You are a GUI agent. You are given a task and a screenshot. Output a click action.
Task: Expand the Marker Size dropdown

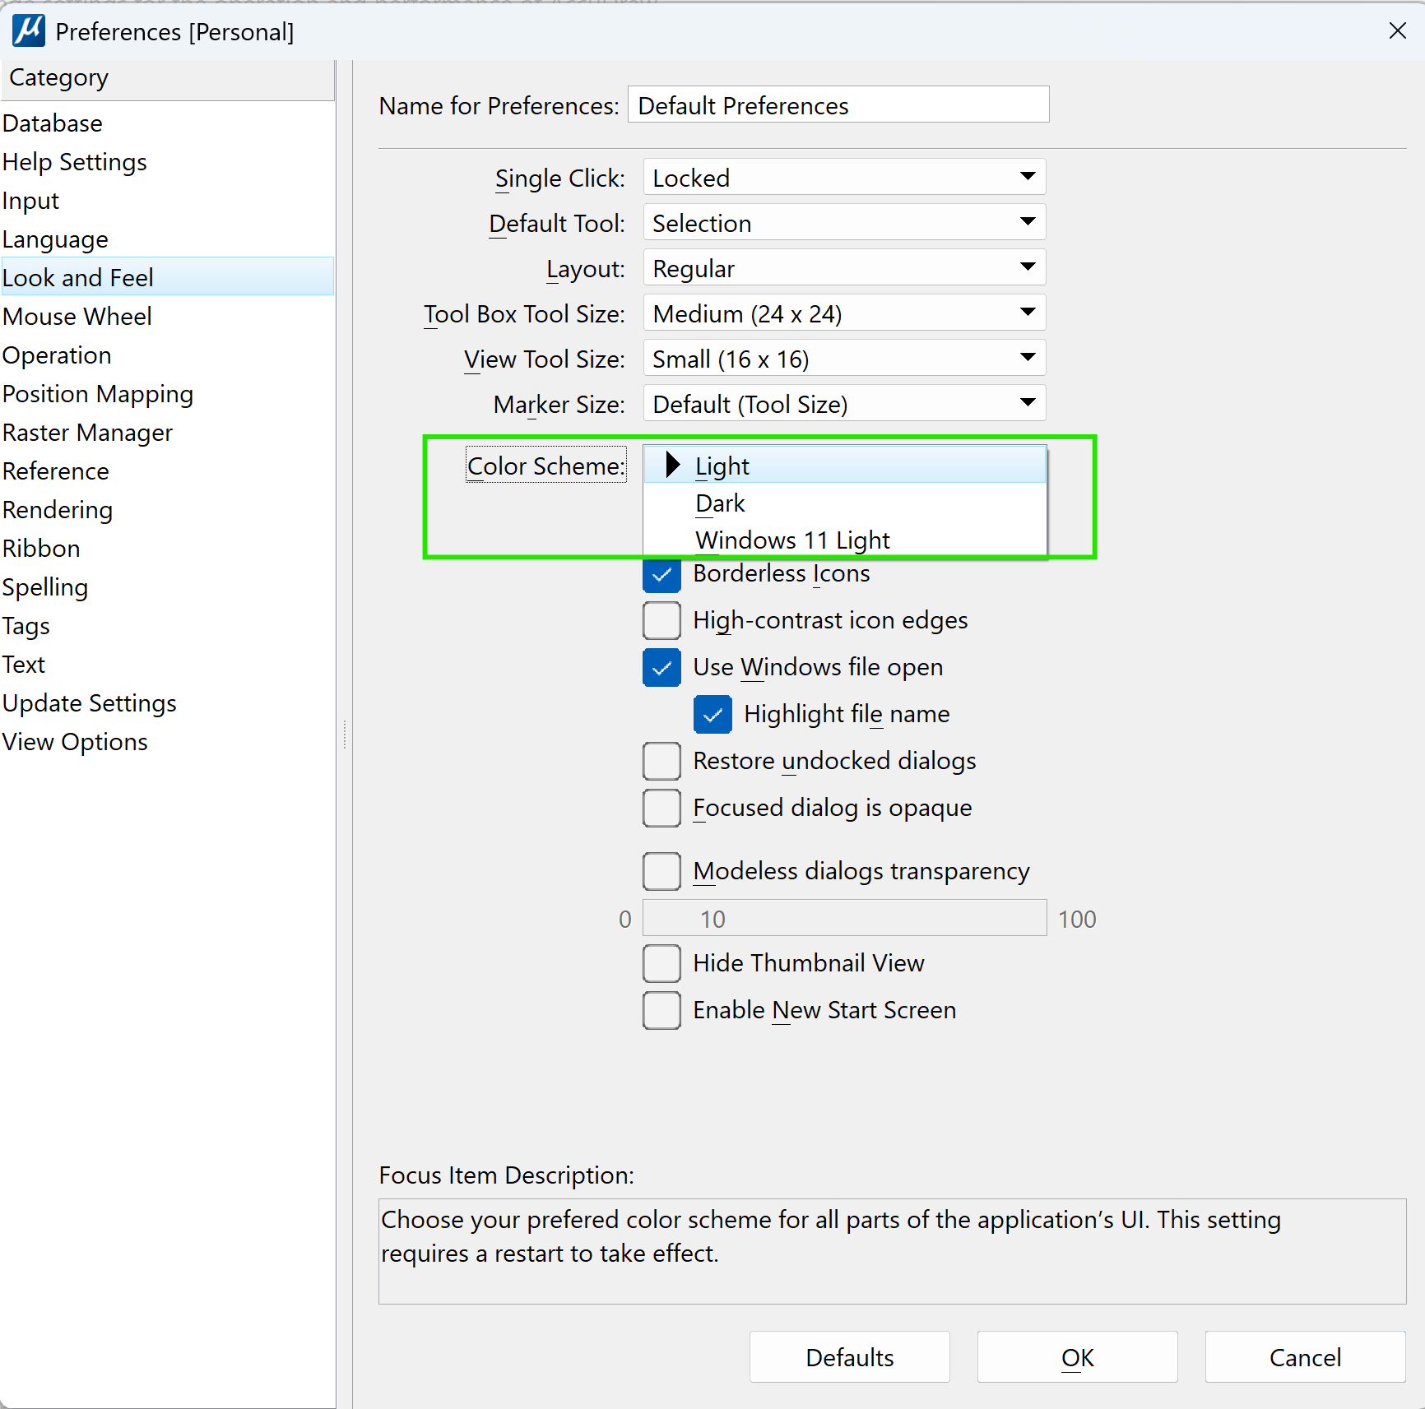tap(844, 403)
